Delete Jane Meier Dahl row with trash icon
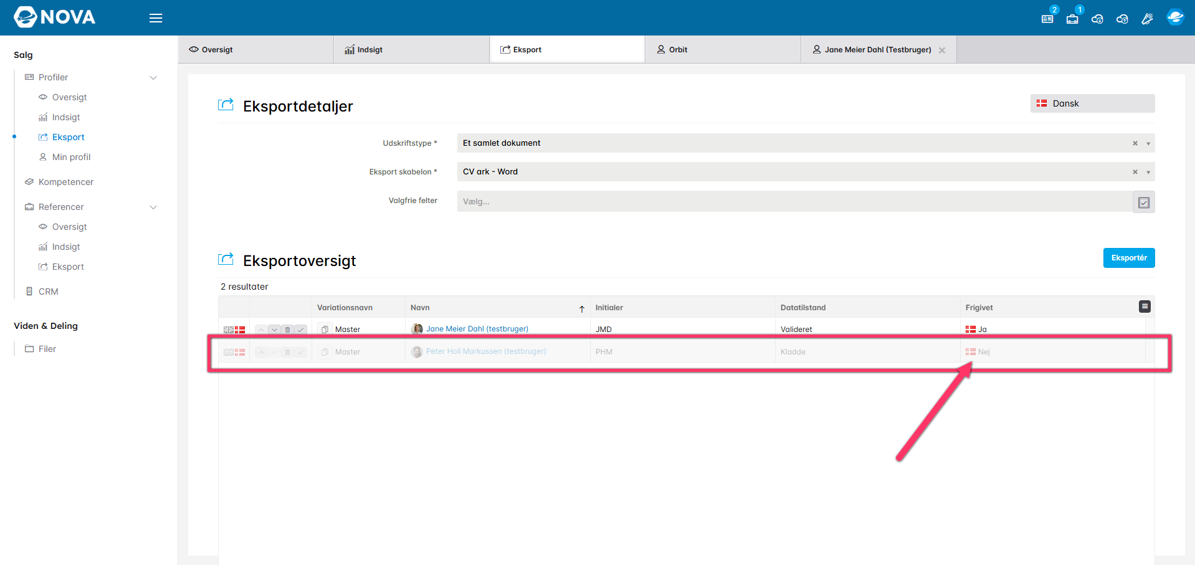 287,330
